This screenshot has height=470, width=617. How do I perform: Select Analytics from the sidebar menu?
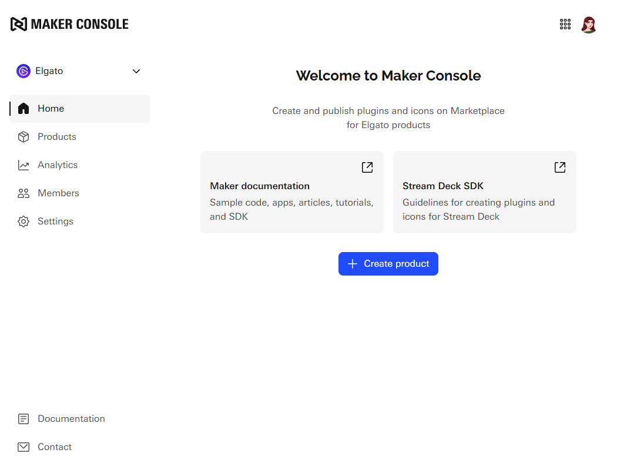(x=58, y=165)
